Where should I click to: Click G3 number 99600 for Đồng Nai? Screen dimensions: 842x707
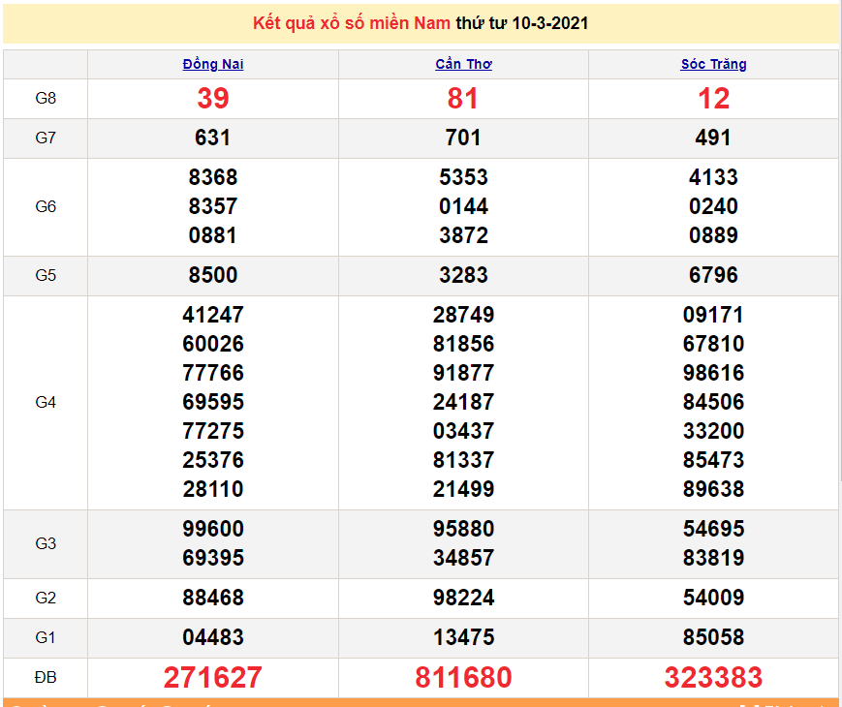pos(212,530)
